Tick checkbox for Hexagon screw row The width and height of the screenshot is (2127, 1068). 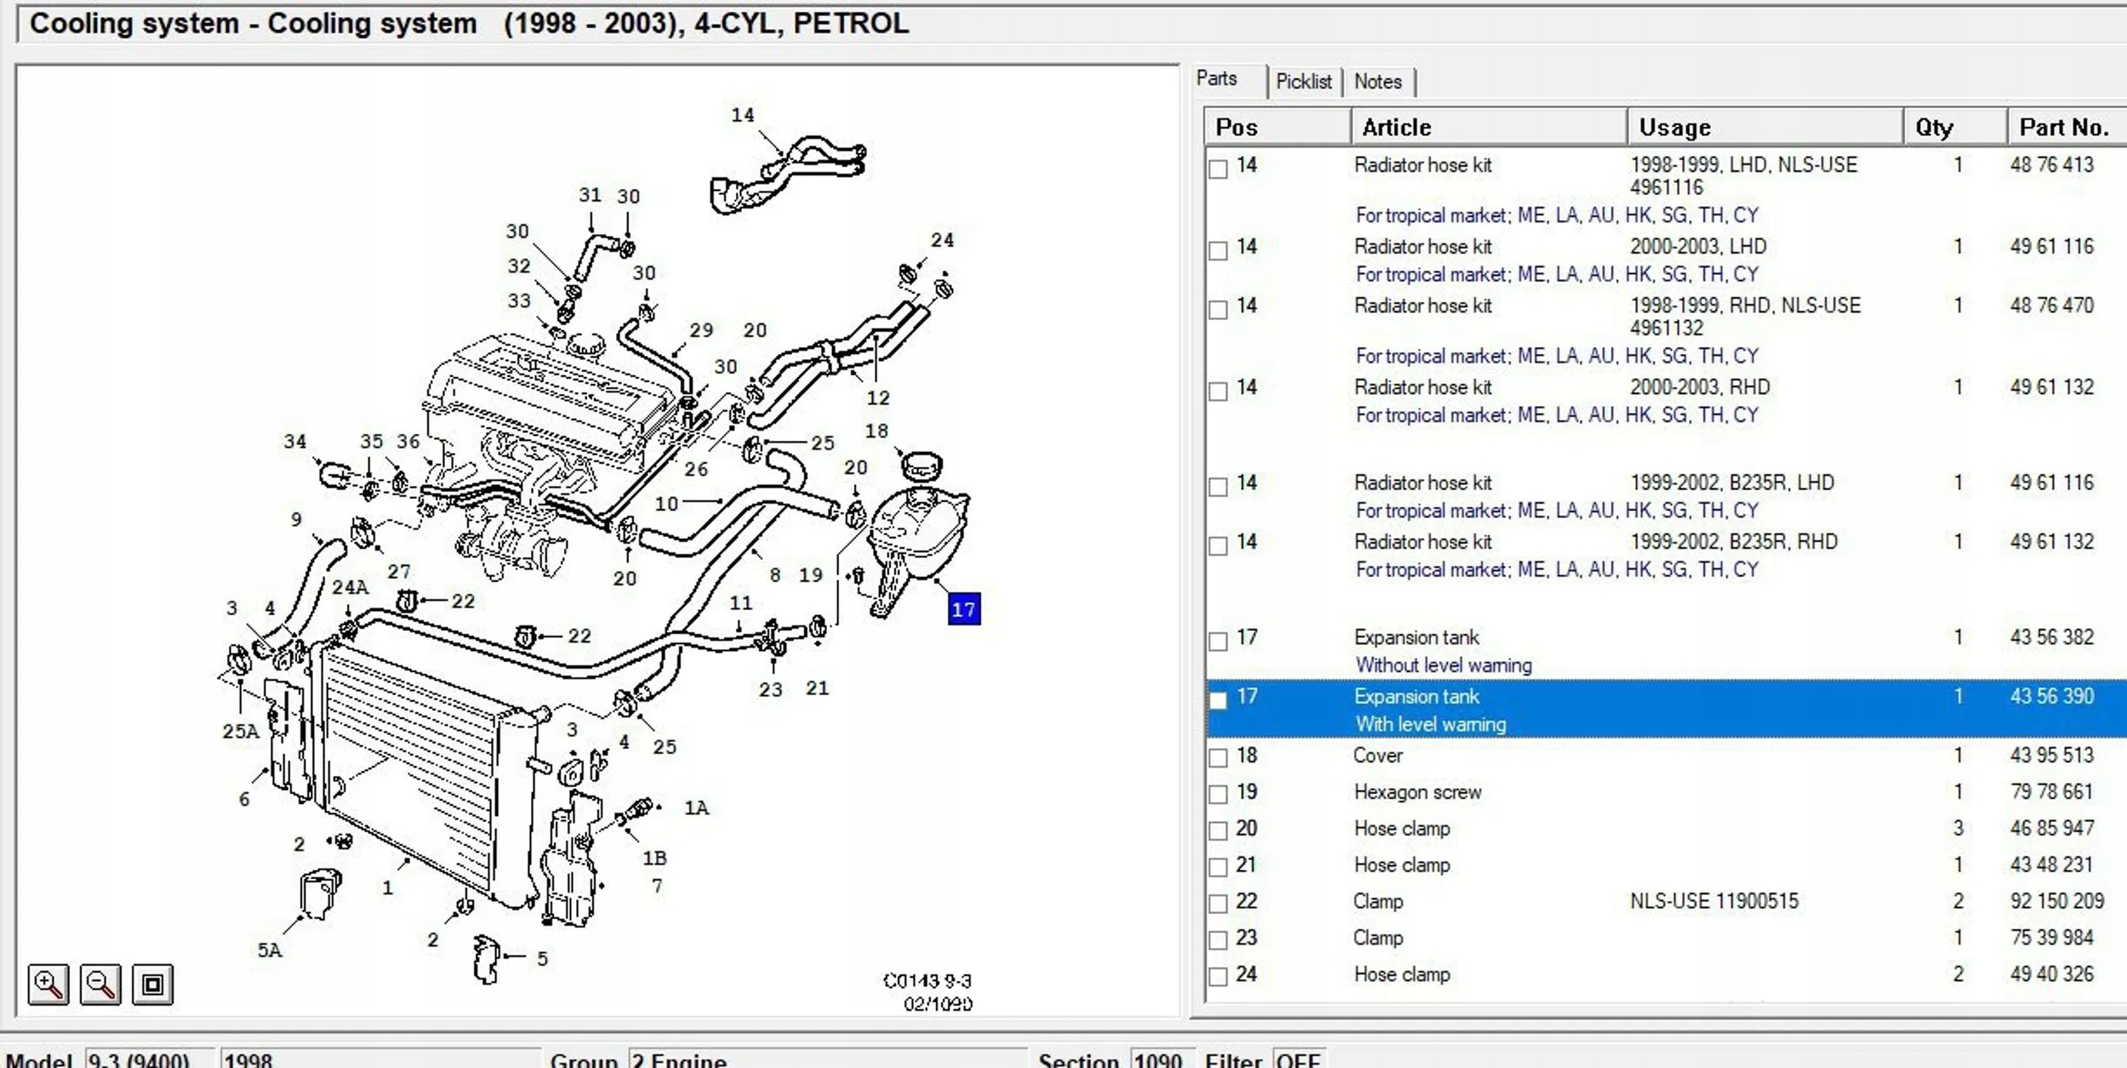point(1218,793)
